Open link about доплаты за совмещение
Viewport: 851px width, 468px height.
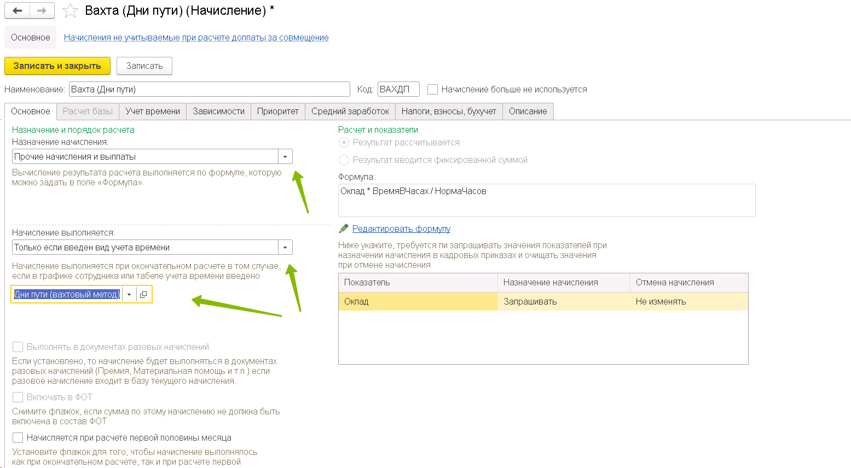coord(196,37)
